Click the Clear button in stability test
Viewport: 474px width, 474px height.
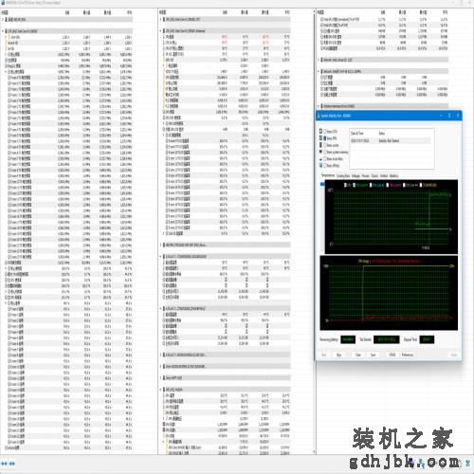[x=358, y=355]
